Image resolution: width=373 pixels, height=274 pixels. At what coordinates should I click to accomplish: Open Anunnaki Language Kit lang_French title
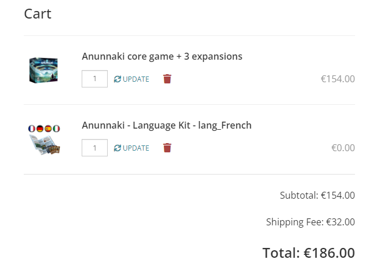coord(167,126)
